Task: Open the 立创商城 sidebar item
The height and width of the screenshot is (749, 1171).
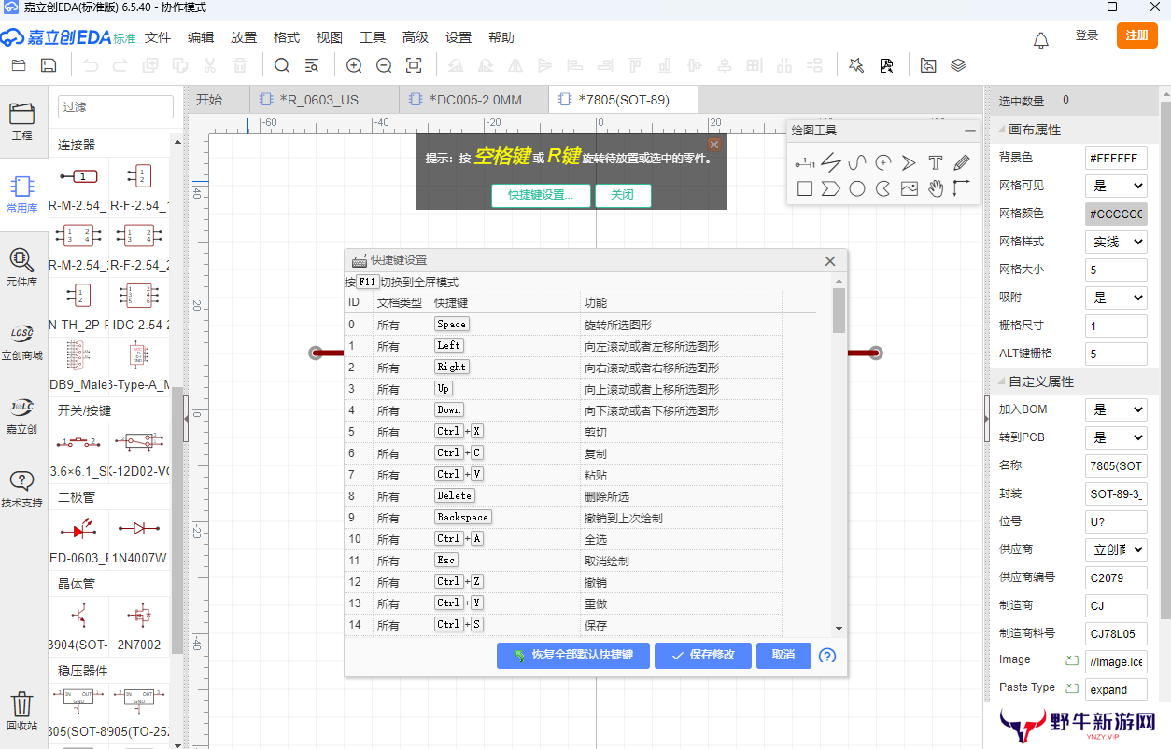Action: click(22, 340)
